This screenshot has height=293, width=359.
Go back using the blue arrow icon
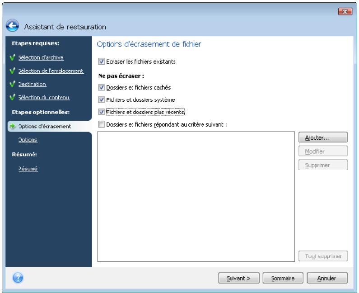12,25
